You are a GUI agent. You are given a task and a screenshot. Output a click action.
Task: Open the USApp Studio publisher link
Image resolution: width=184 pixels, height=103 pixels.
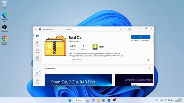pyautogui.click(x=74, y=41)
